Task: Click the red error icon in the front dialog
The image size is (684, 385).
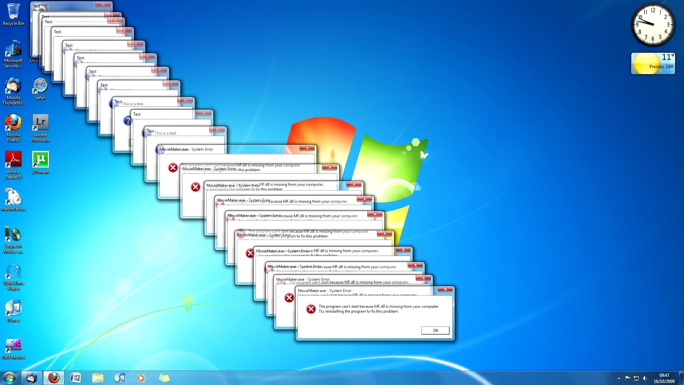Action: [x=311, y=309]
